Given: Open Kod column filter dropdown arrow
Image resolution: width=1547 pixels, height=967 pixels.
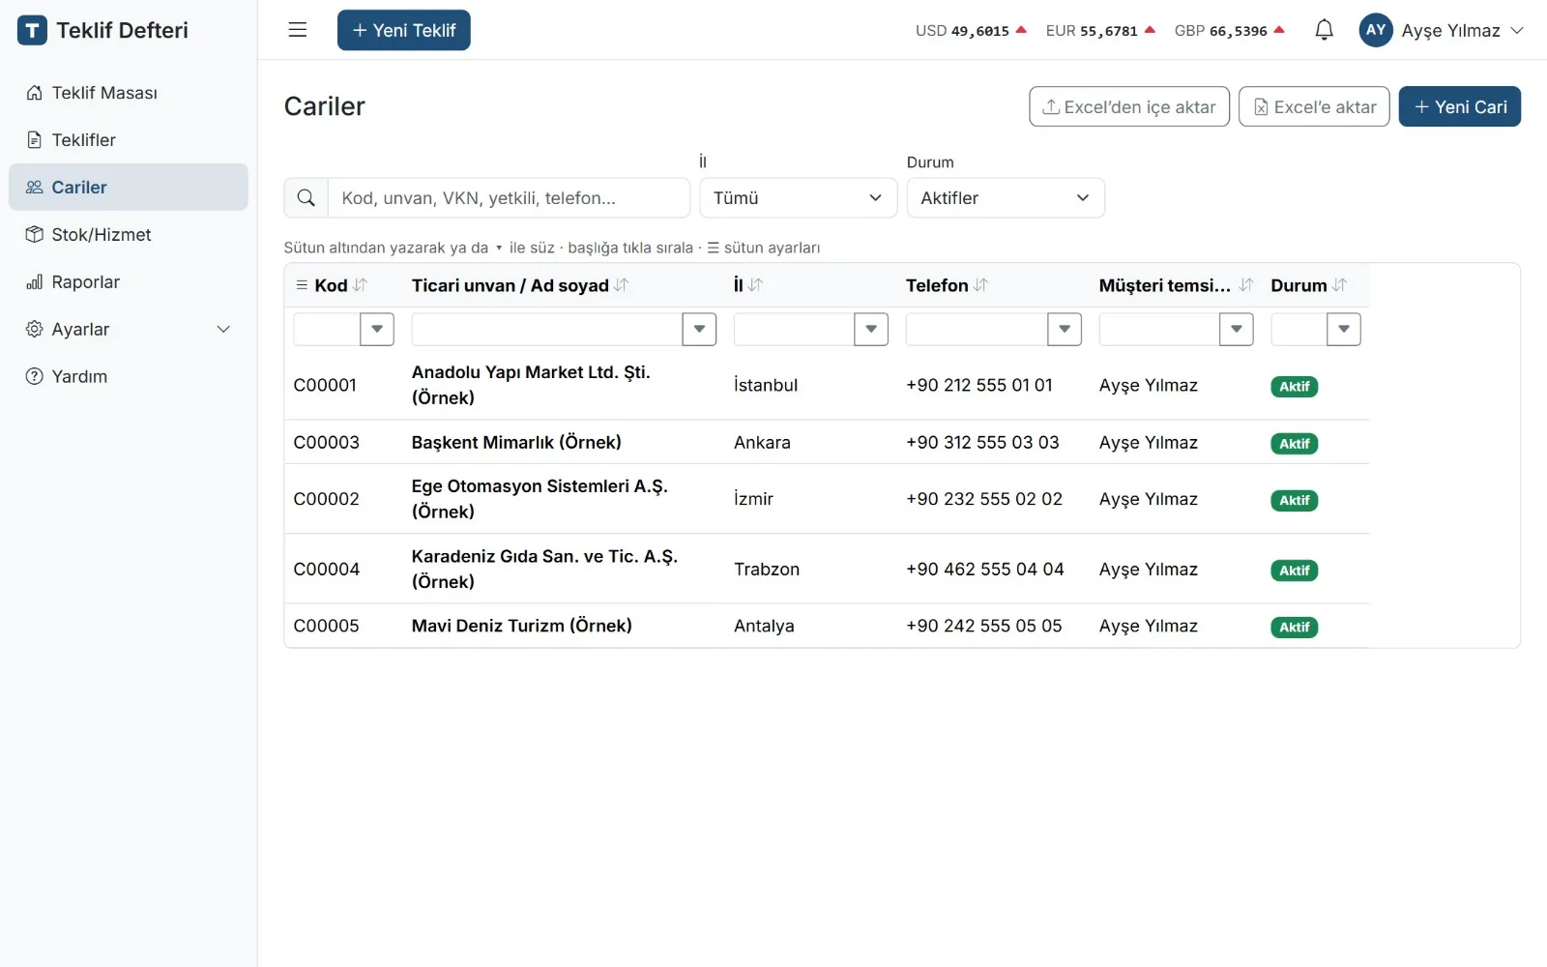Looking at the screenshot, I should (377, 330).
